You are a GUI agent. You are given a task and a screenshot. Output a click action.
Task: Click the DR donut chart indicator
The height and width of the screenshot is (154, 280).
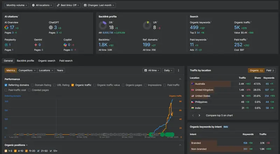tap(103, 25)
